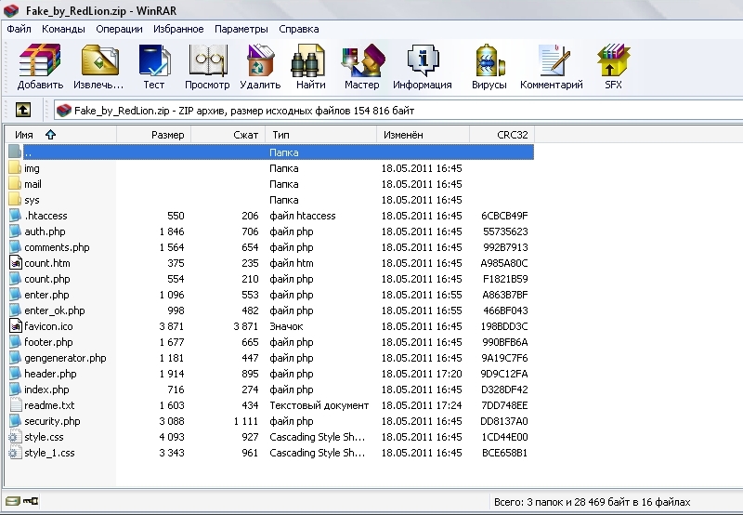Click the Вирусы (virus scan) icon
Image resolution: width=743 pixels, height=515 pixels.
coord(490,60)
